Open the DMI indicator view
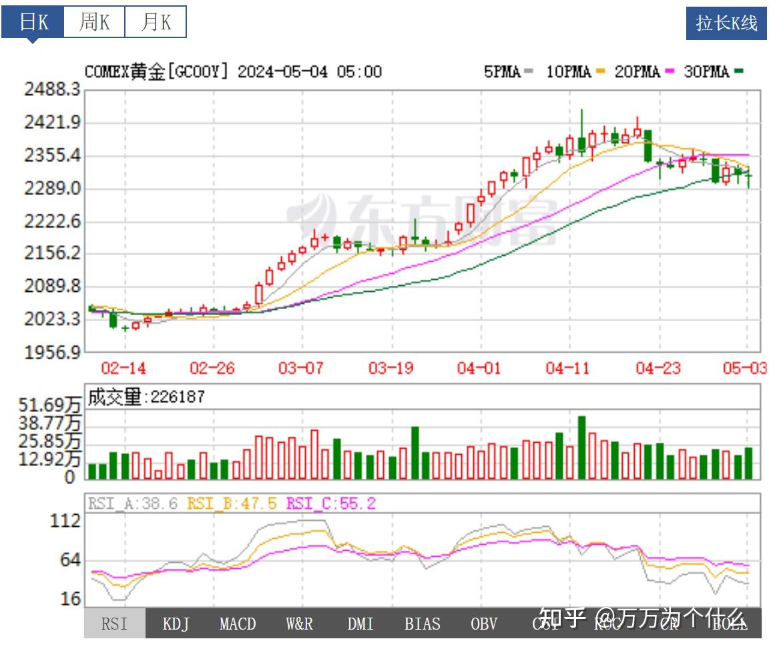 (360, 624)
